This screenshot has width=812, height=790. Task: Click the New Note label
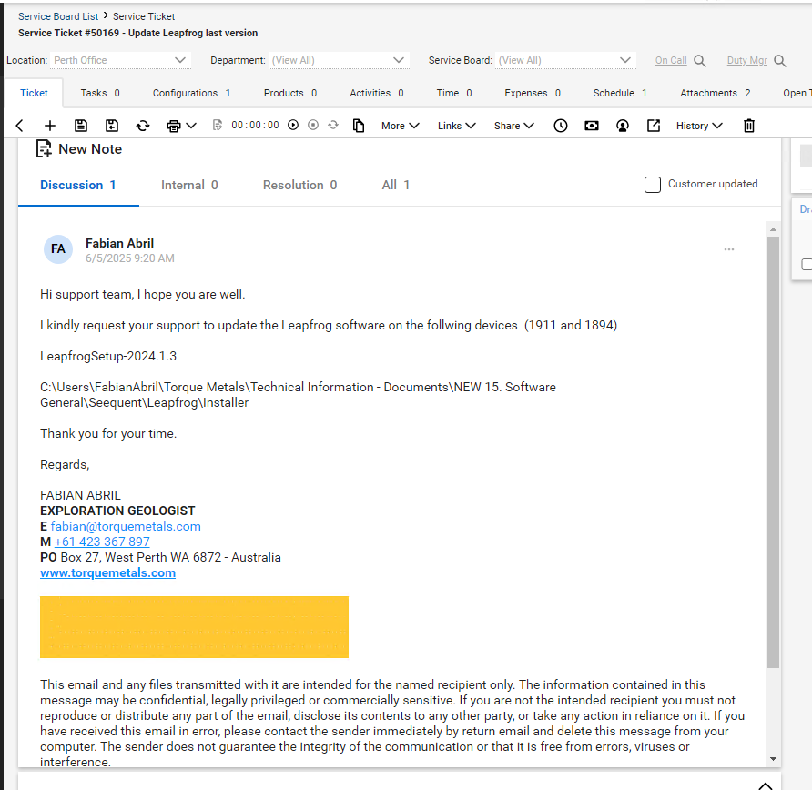tap(90, 149)
